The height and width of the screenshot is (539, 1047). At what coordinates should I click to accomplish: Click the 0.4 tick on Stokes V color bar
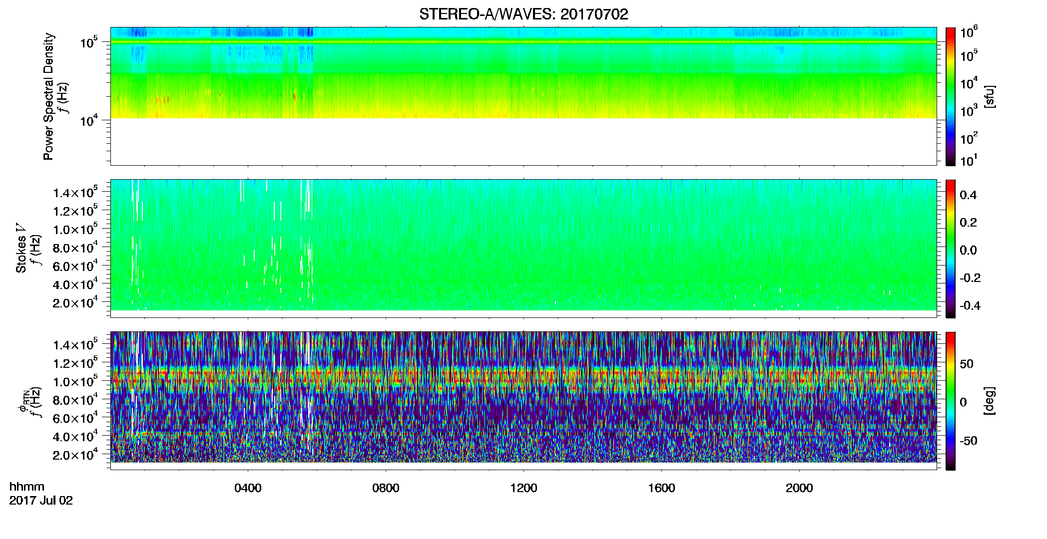(968, 195)
